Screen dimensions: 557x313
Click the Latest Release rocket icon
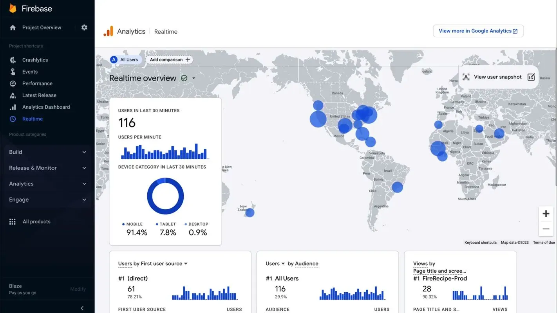[x=13, y=95]
